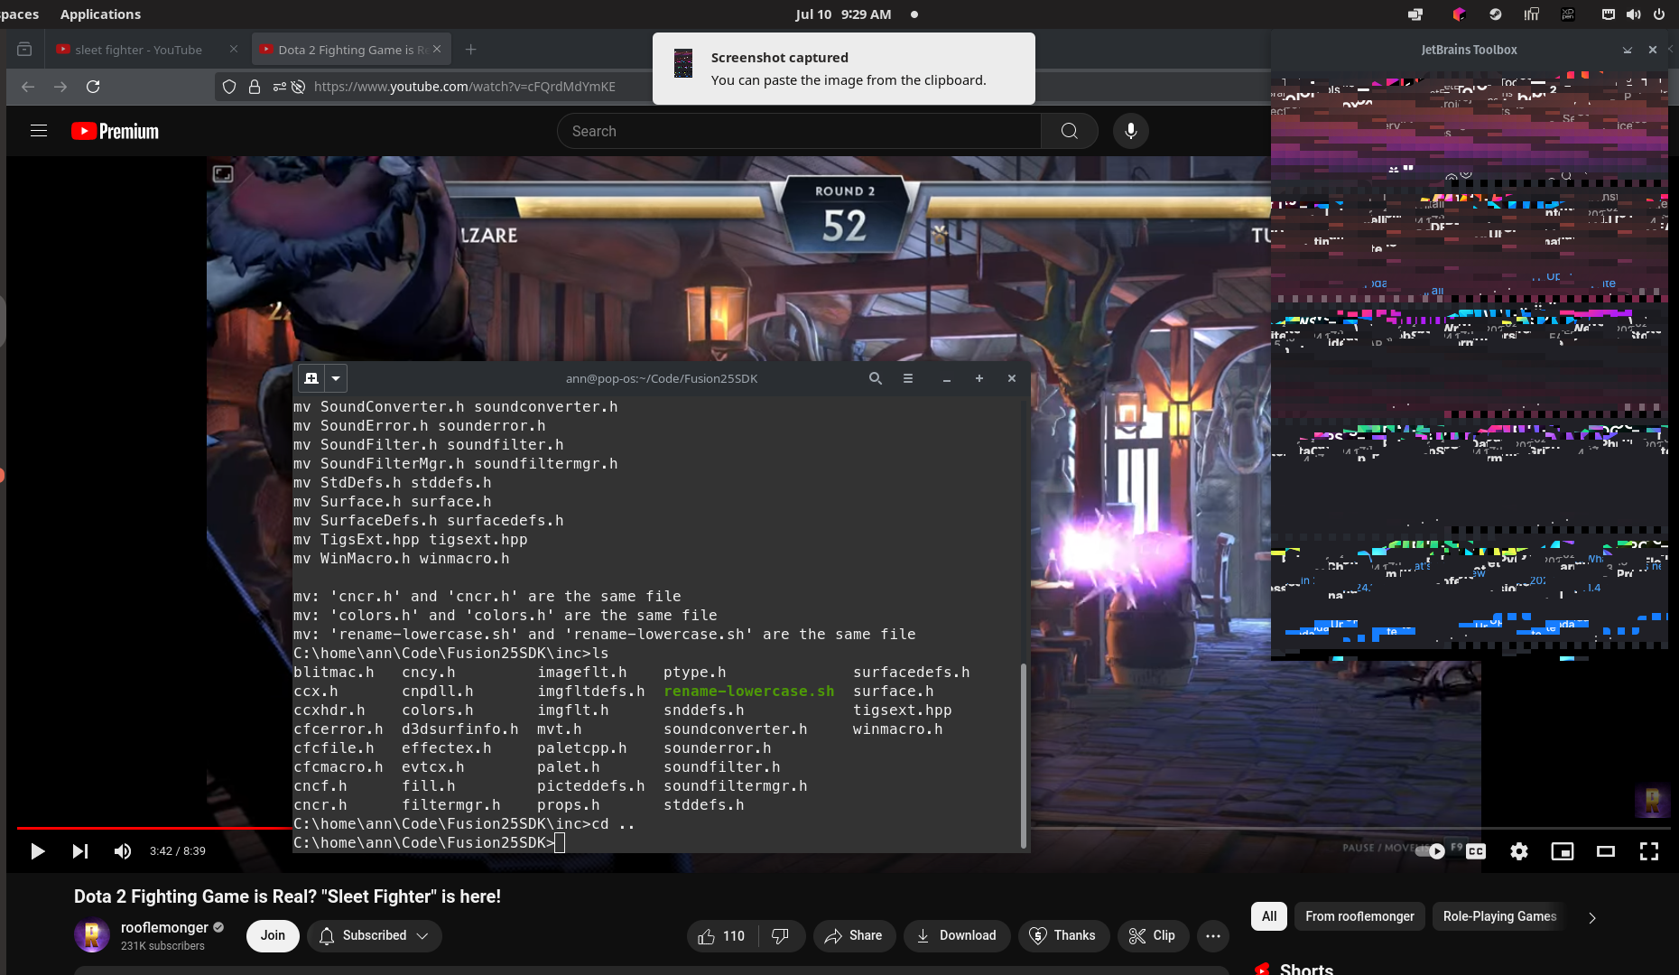Open terminal new tab dropdown arrow
Image resolution: width=1679 pixels, height=975 pixels.
(x=336, y=378)
